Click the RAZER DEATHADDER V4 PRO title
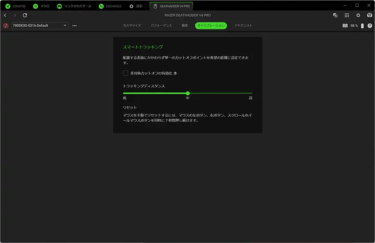The height and width of the screenshot is (243, 375). click(187, 15)
